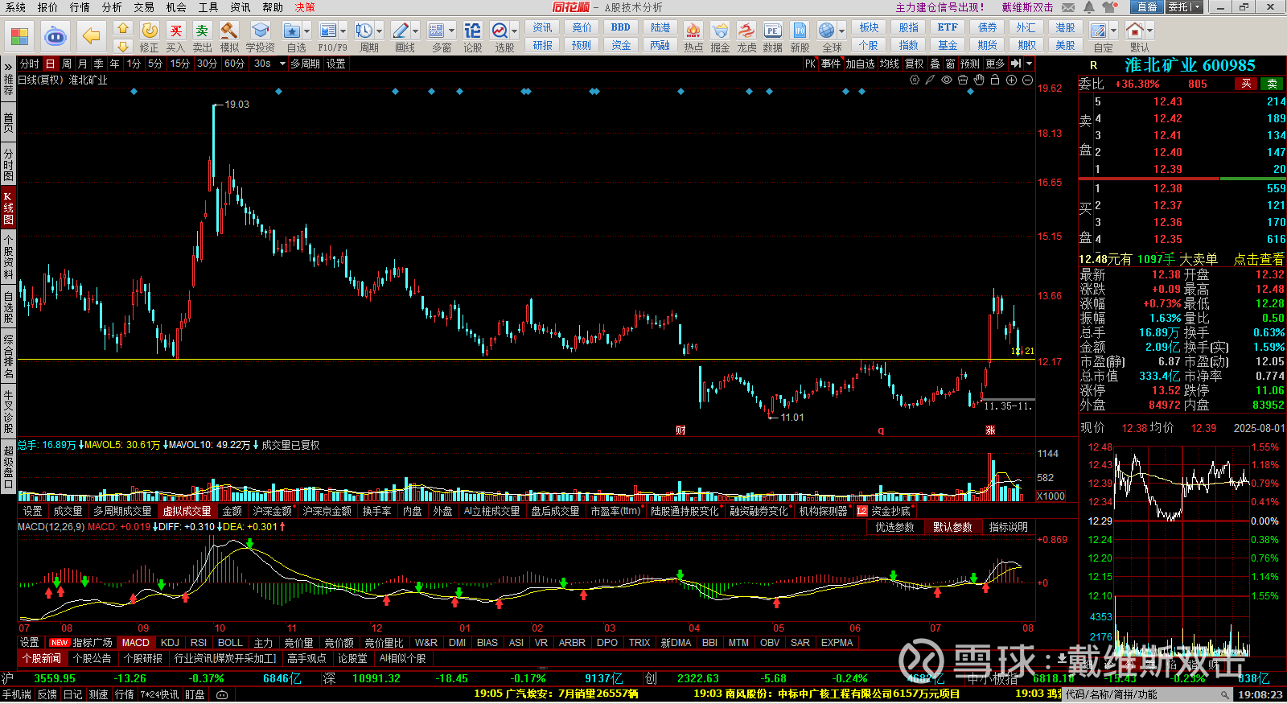Switch chart period to 60分
1287x704 pixels.
click(x=234, y=64)
